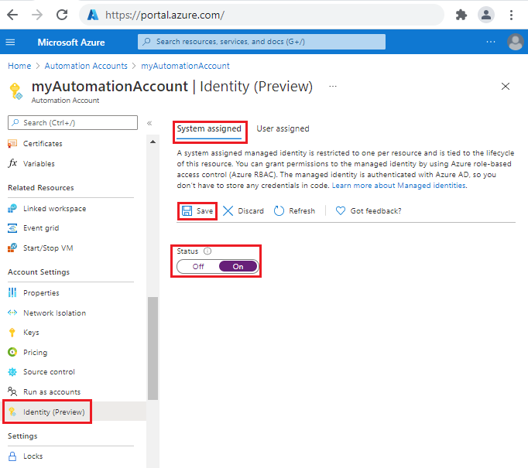The image size is (528, 468).
Task: Click the sidebar scrollbar thumb
Action: [x=153, y=348]
